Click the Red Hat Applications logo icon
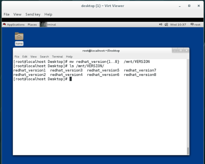Image resolution: width=205 pixels, height=164 pixels. [5, 24]
